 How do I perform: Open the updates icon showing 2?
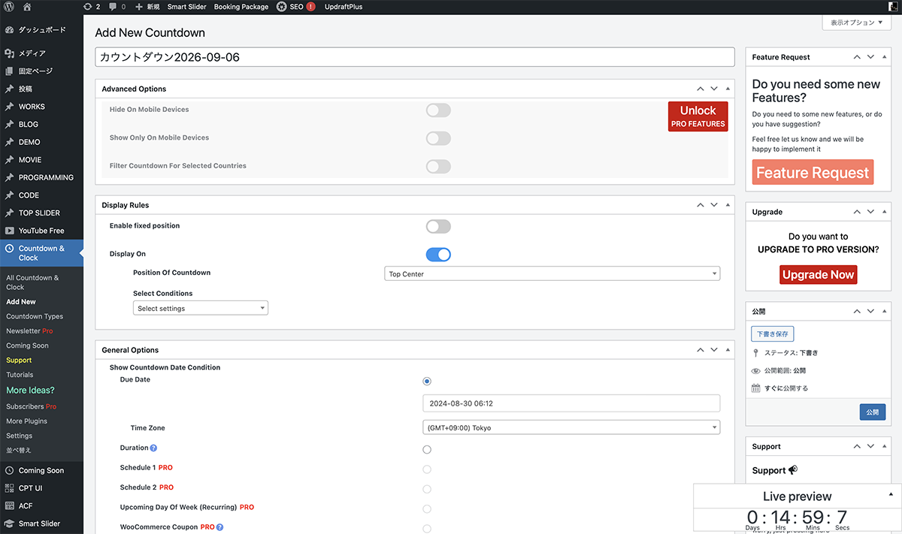pyautogui.click(x=92, y=7)
